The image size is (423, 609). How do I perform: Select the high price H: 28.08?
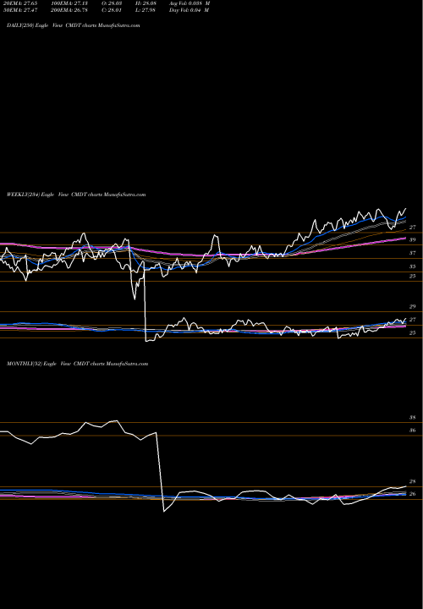[x=146, y=3]
